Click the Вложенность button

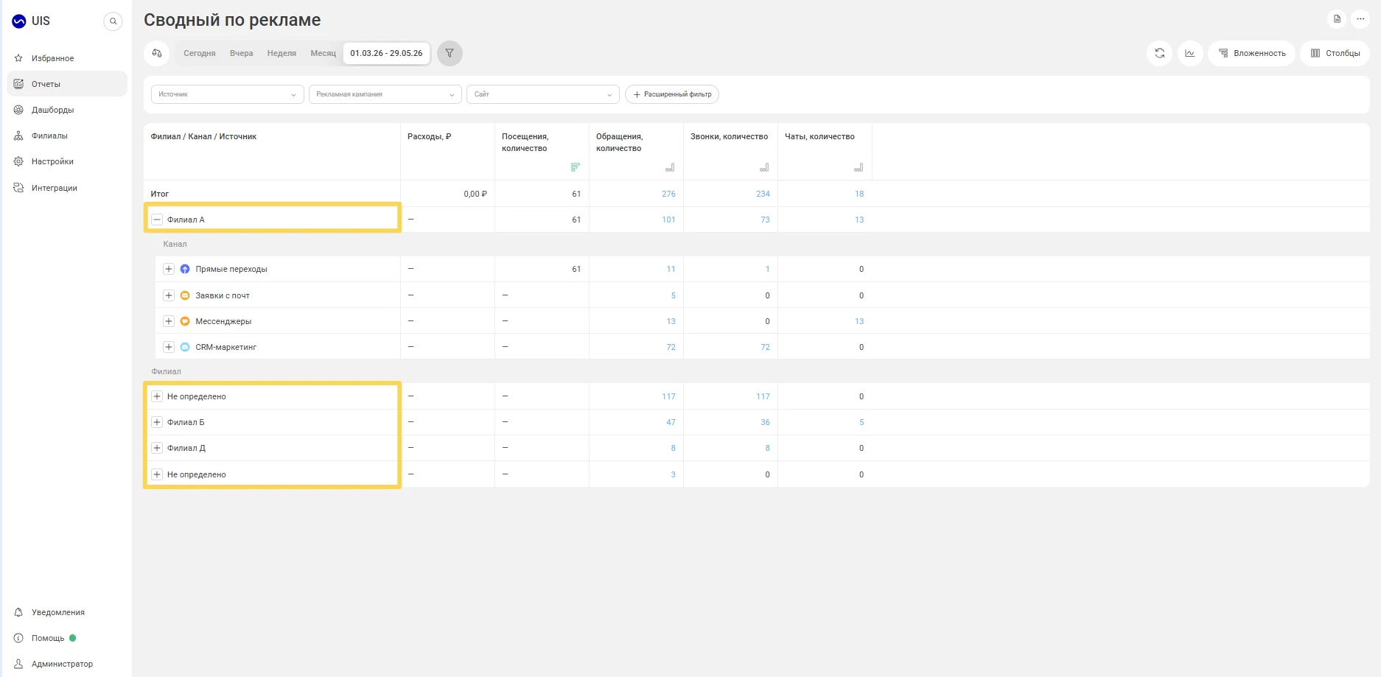tap(1251, 53)
